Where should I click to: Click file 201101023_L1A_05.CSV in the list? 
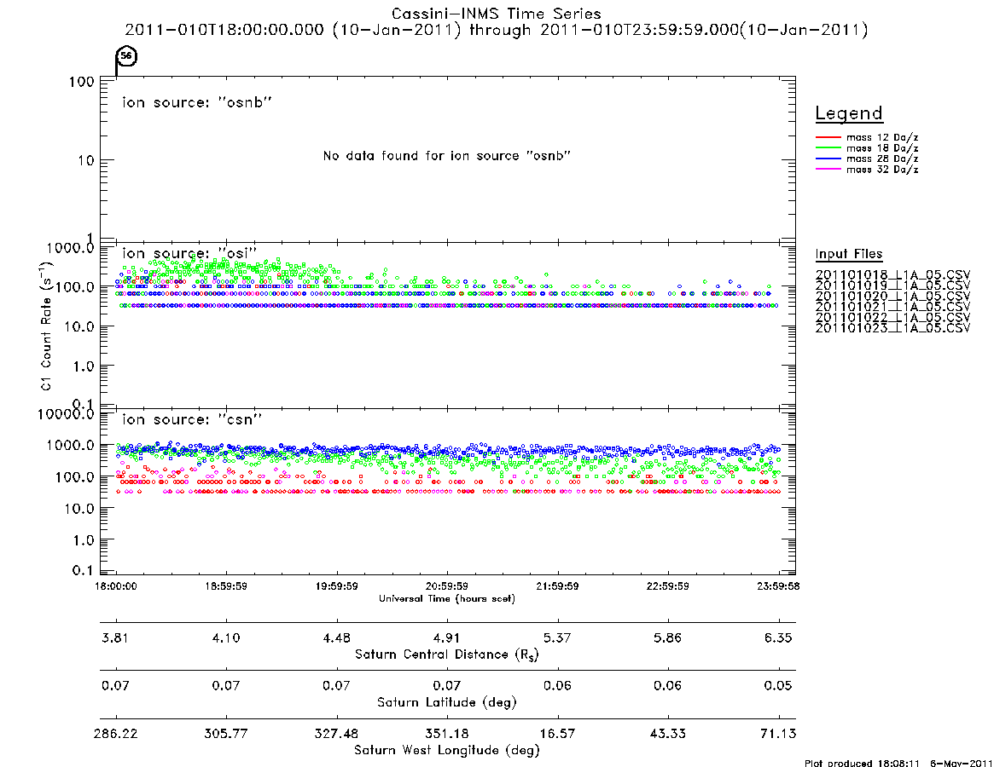[x=892, y=328]
